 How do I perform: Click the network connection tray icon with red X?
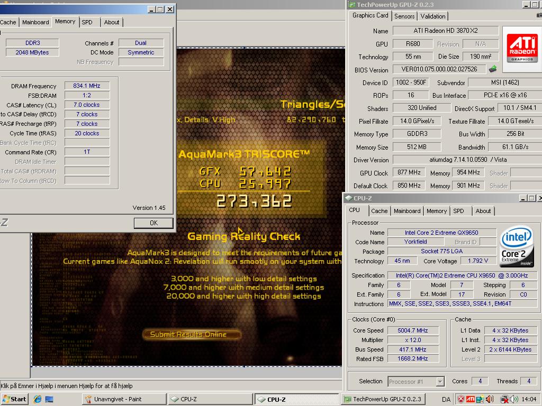[504, 400]
